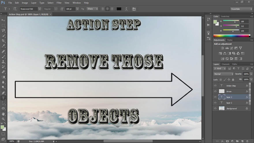The height and width of the screenshot is (143, 254).
Task: Add a Curves adjustment
Action: point(231,48)
